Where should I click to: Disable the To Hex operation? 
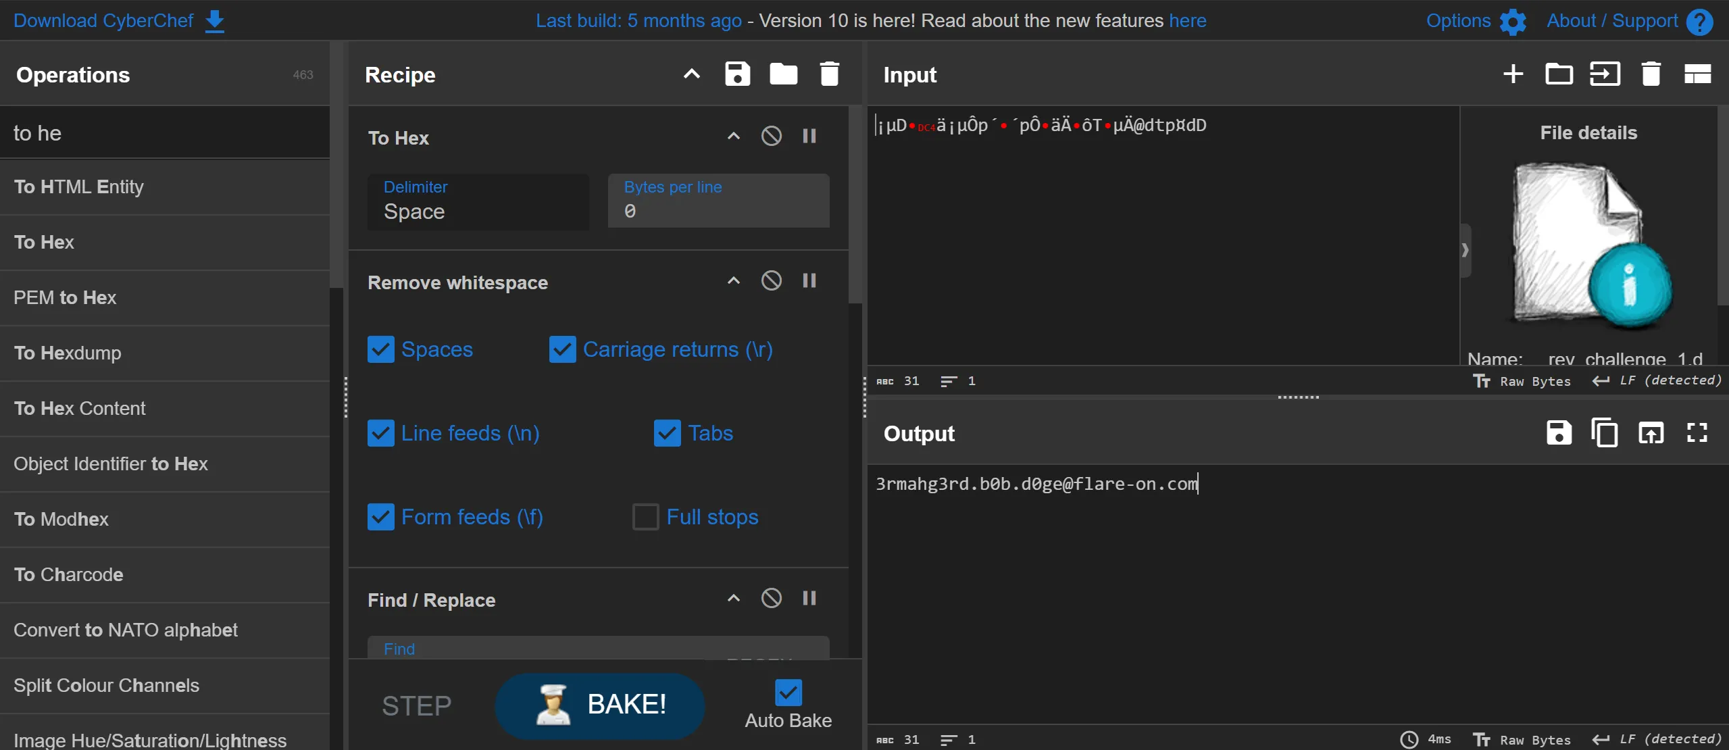[771, 136]
